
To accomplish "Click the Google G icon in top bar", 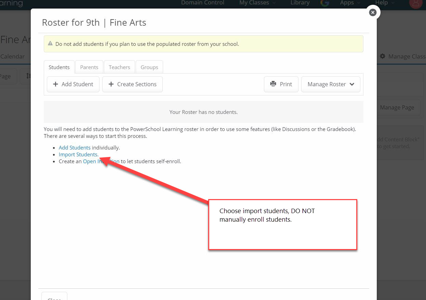I will [324, 3].
